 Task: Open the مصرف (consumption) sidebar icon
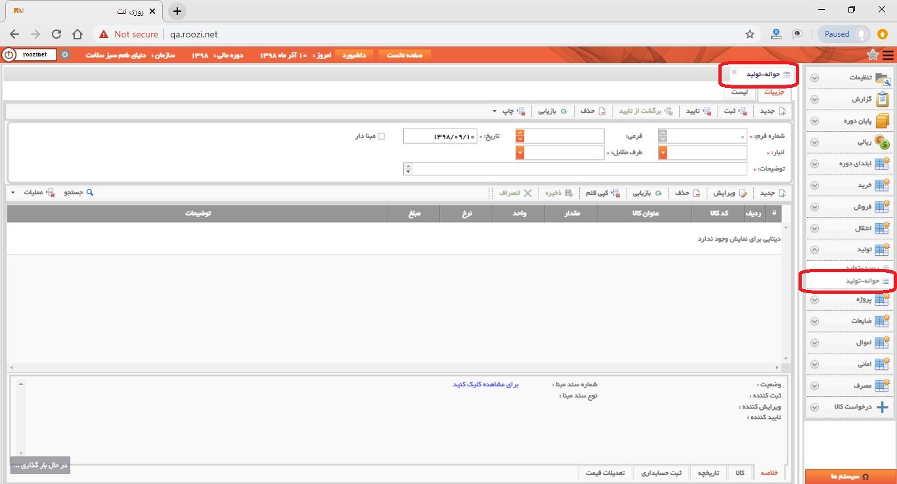coord(882,386)
